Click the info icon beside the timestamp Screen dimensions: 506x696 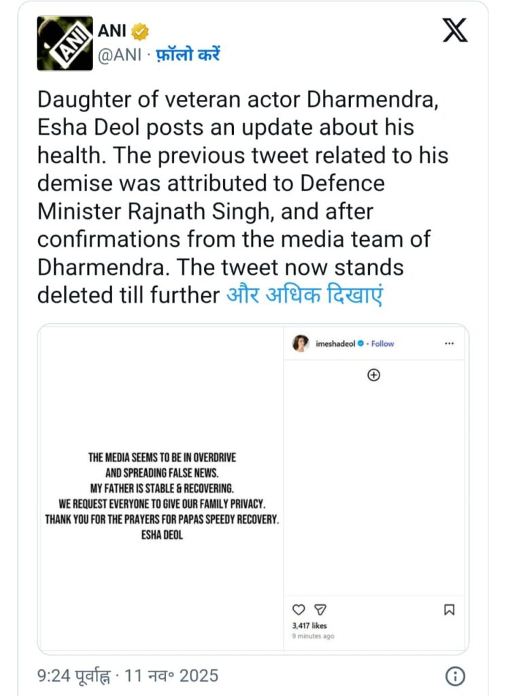click(455, 676)
